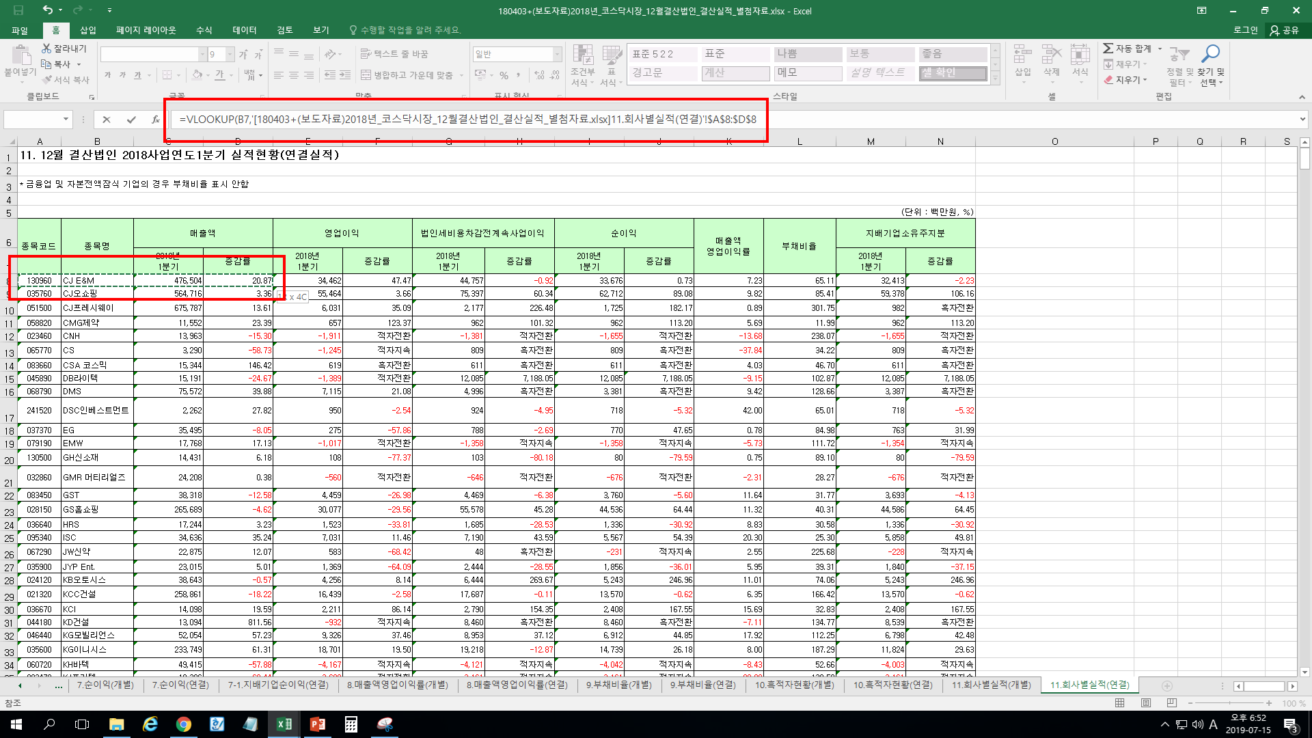Viewport: 1312px width, 738px height.
Task: Select normal view button in status bar
Action: coord(1119,703)
